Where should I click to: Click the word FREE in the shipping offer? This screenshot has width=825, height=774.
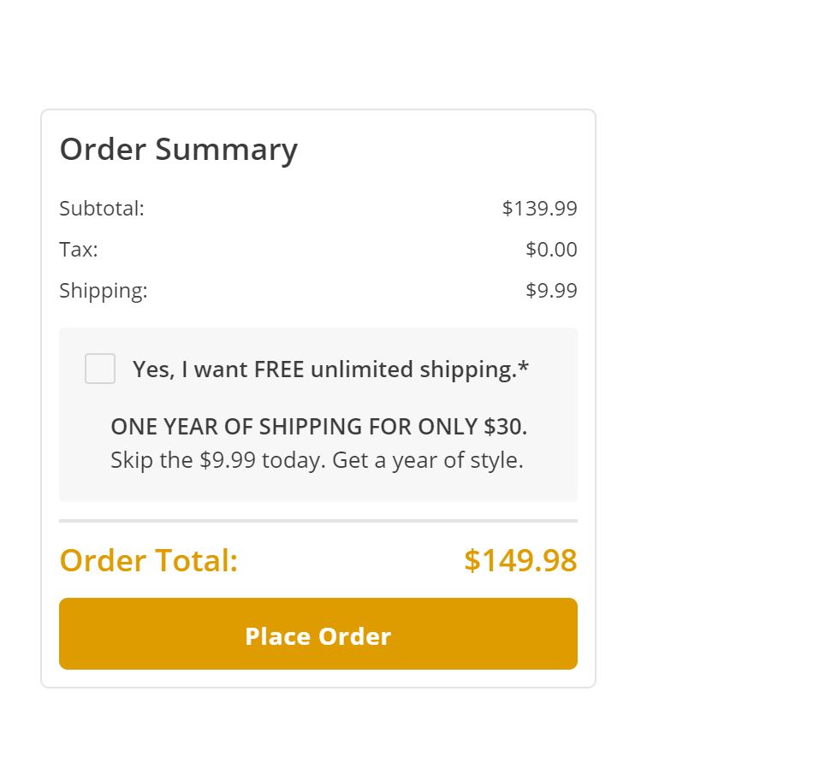[279, 369]
